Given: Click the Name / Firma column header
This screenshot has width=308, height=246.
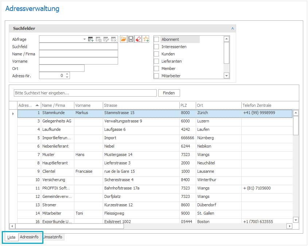Looking at the screenshot, I should click(x=58, y=105).
